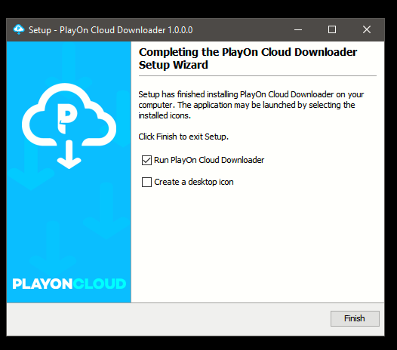Uncheck Run PlayOn Cloud Downloader checkbox

tap(146, 160)
